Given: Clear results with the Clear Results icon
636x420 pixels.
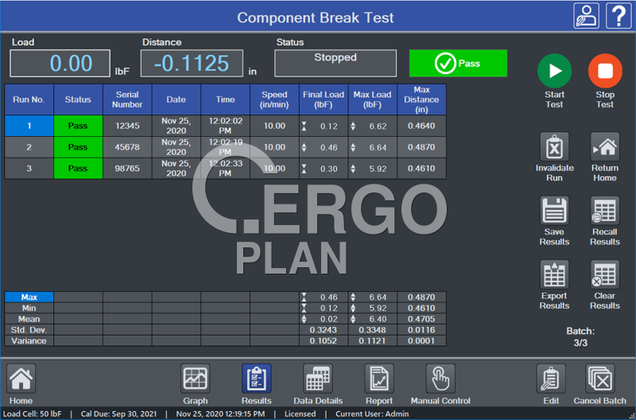Looking at the screenshot, I should (605, 274).
